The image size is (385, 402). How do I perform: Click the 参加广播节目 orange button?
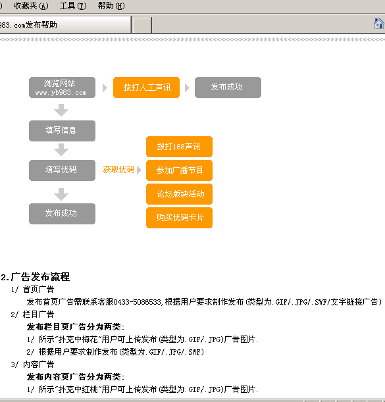click(x=179, y=170)
